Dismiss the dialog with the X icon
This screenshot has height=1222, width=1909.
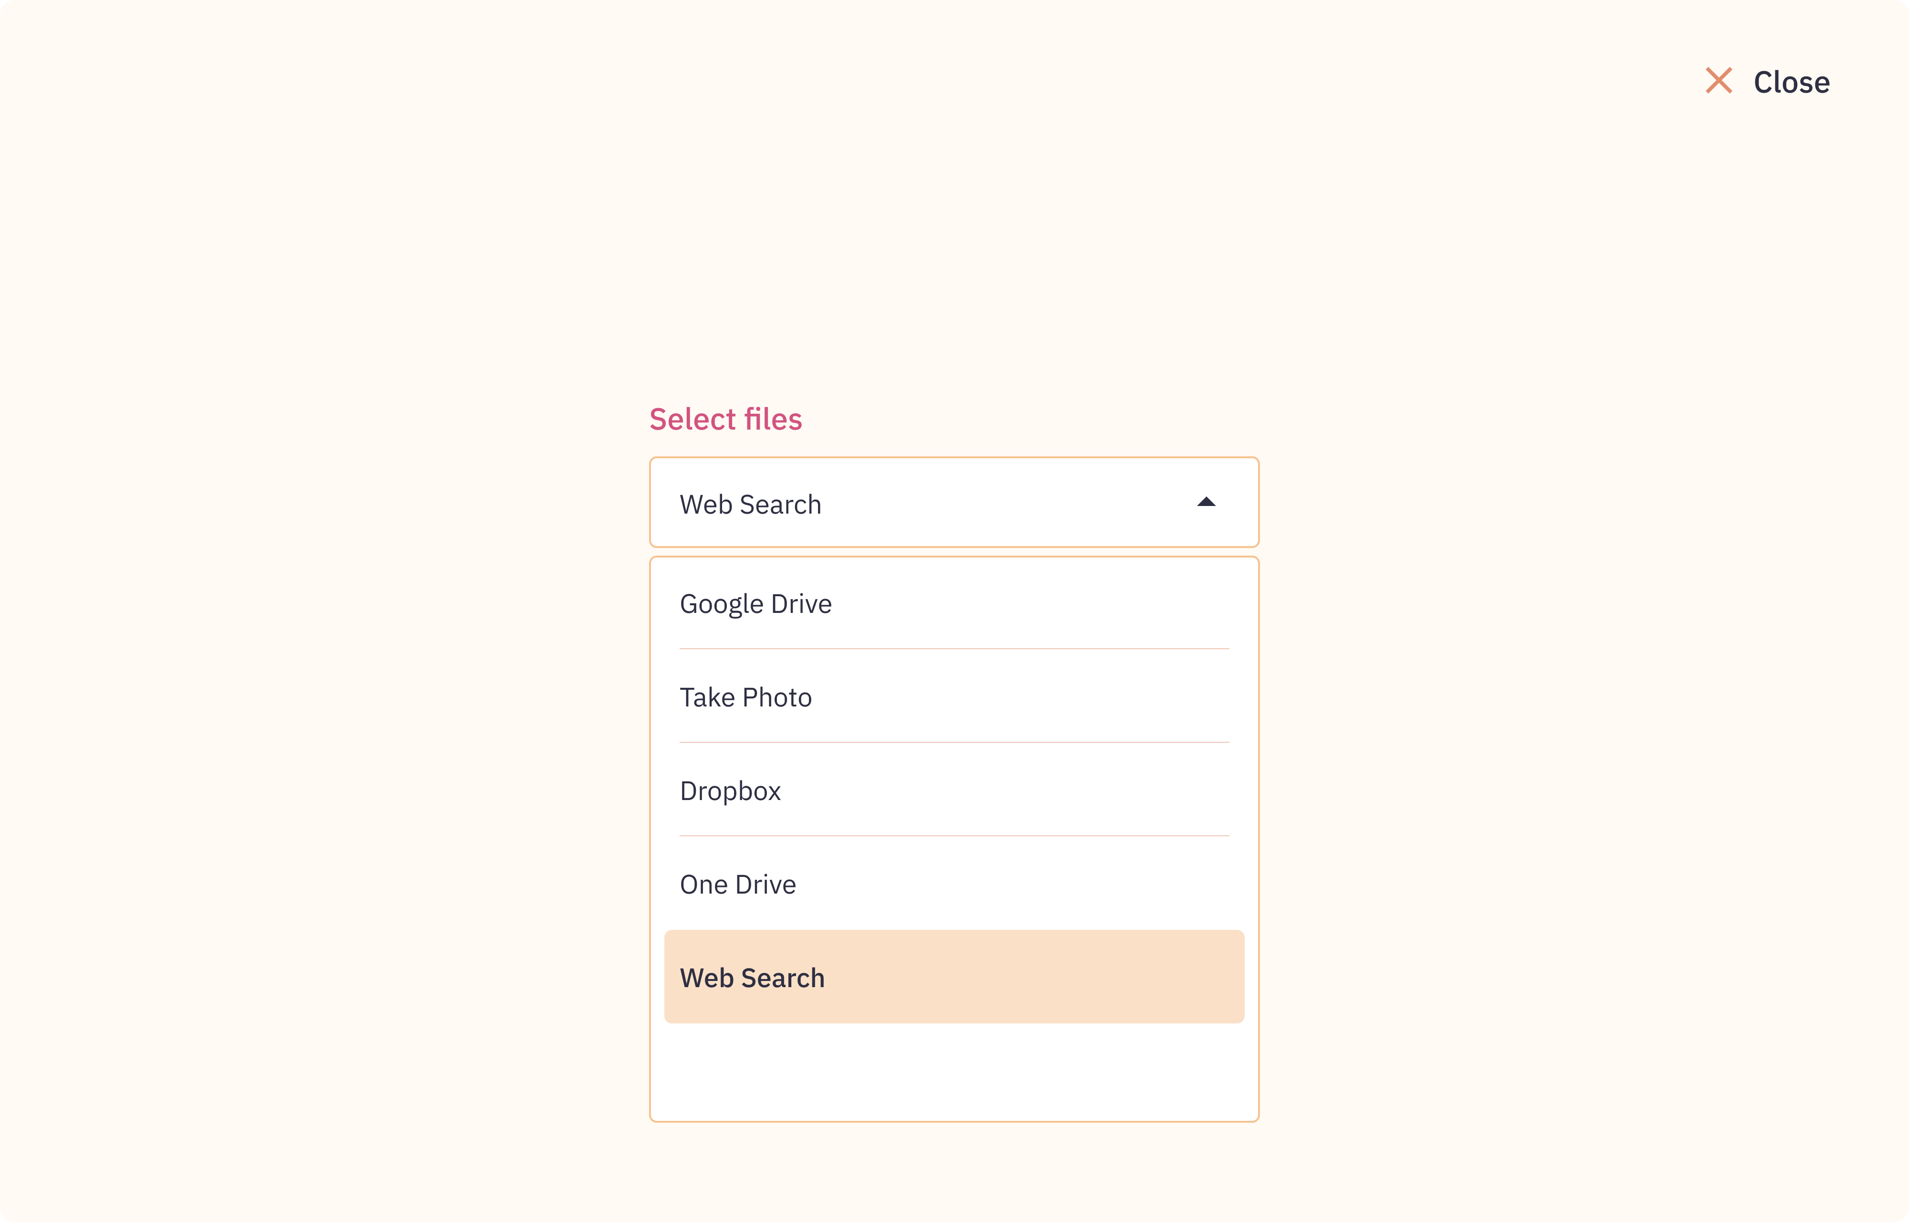coord(1719,81)
